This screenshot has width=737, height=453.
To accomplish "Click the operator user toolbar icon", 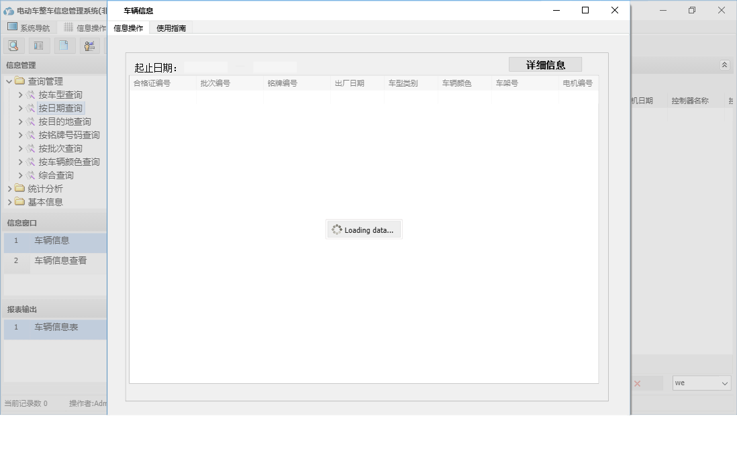I will click(88, 45).
